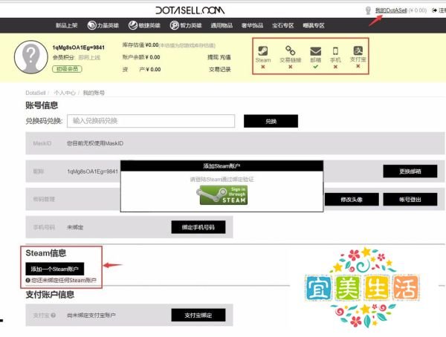Click the 绑定手机号码 button
This screenshot has width=446, height=337.
(198, 227)
